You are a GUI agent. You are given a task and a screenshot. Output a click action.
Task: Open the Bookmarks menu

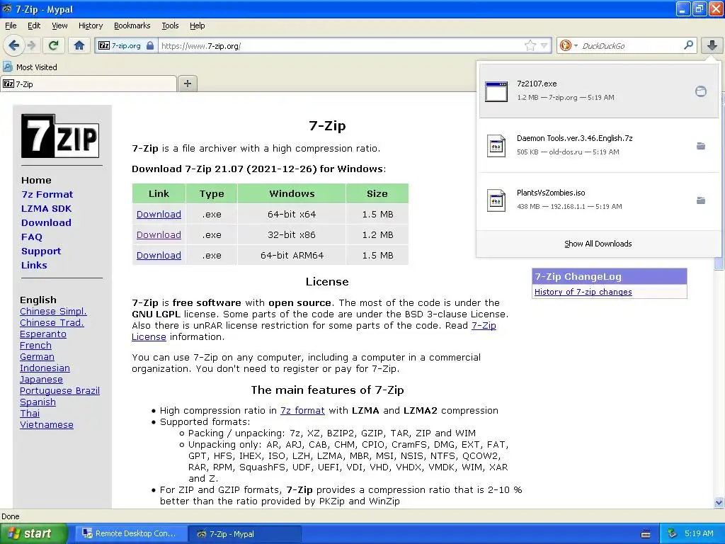click(x=132, y=25)
